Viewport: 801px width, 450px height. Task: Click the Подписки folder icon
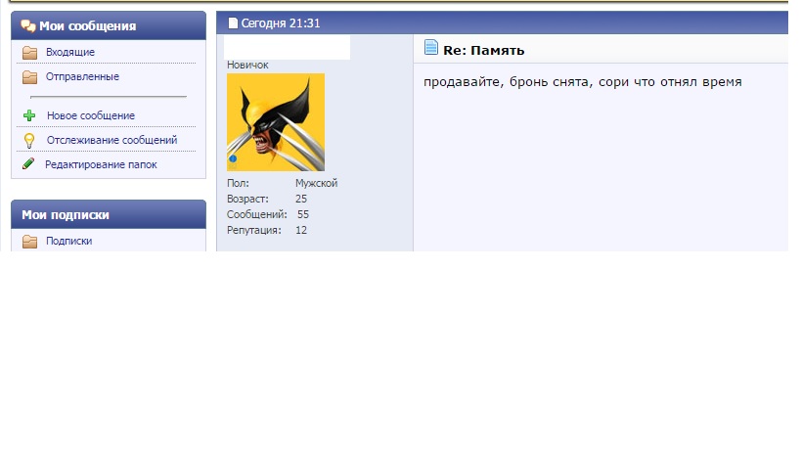click(29, 242)
